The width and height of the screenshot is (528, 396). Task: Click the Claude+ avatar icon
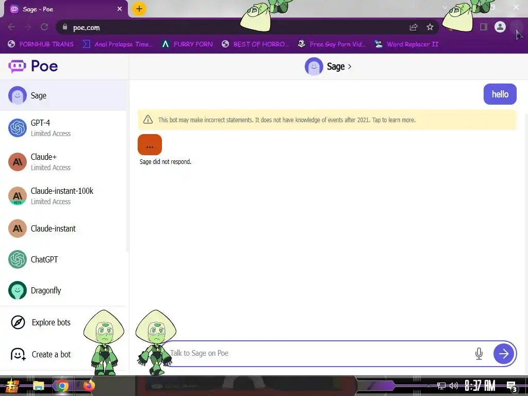(x=18, y=162)
